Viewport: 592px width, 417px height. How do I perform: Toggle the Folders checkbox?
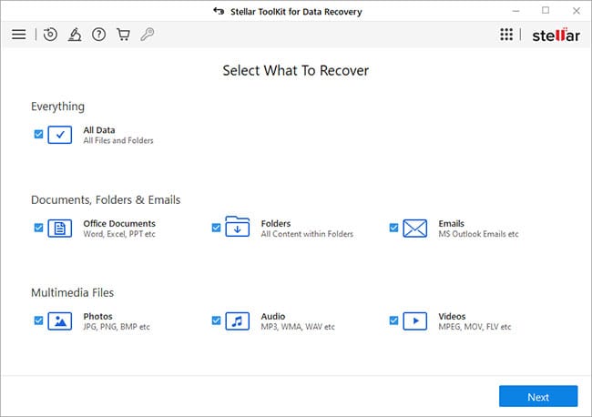coord(216,228)
